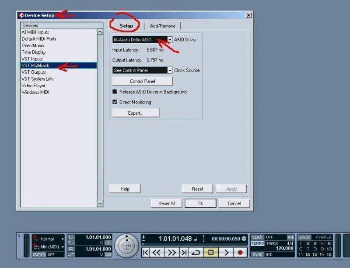Go to Left Locator position L
The height and width of the screenshot is (268, 350).
coord(71,237)
